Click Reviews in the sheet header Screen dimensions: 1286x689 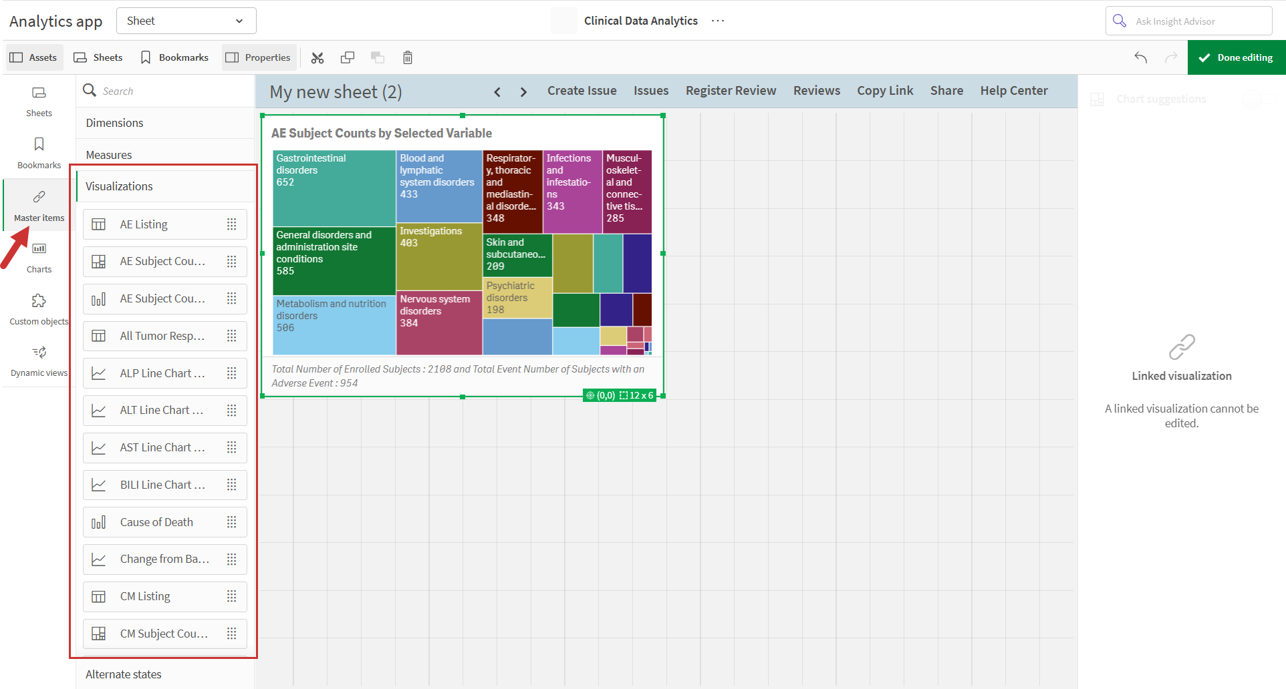[x=817, y=91]
